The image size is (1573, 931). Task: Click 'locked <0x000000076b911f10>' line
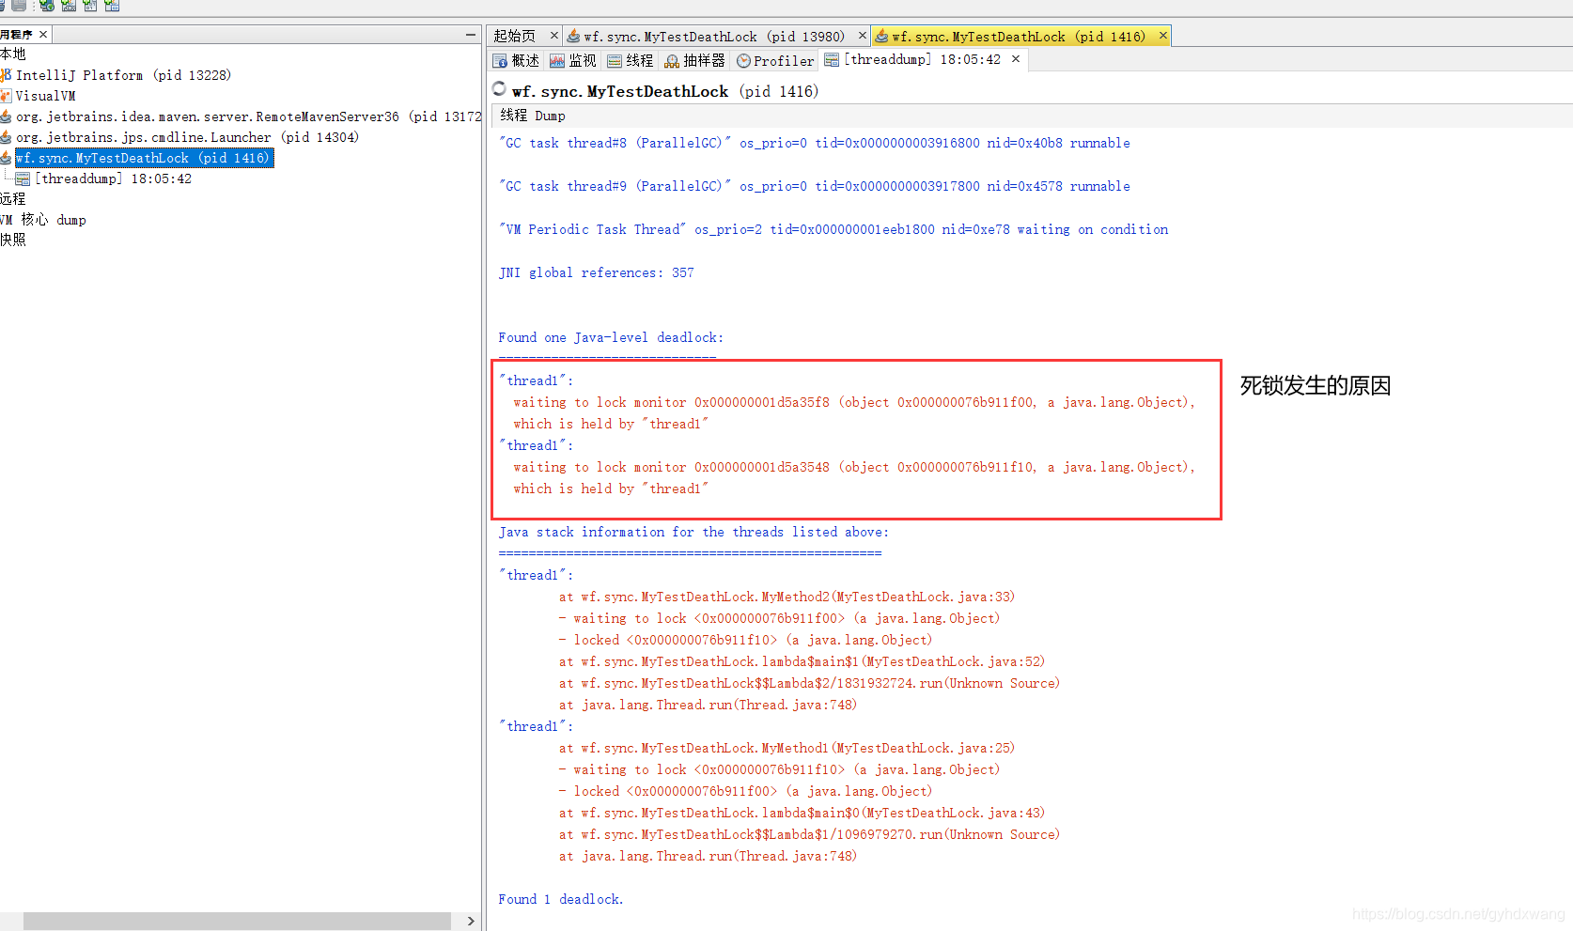746,641
